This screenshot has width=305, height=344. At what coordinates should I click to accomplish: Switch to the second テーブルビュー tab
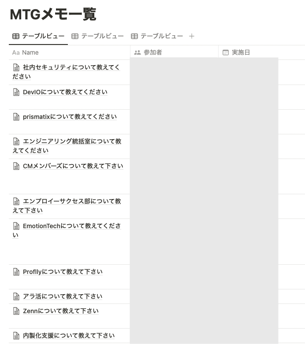click(x=98, y=36)
